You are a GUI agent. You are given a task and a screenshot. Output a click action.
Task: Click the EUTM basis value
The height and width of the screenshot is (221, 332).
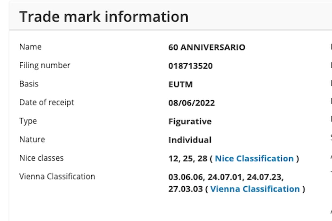point(180,84)
